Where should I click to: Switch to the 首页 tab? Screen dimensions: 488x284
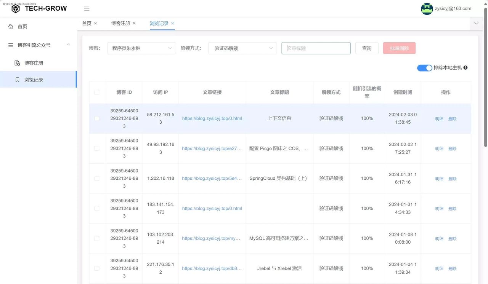pos(87,23)
